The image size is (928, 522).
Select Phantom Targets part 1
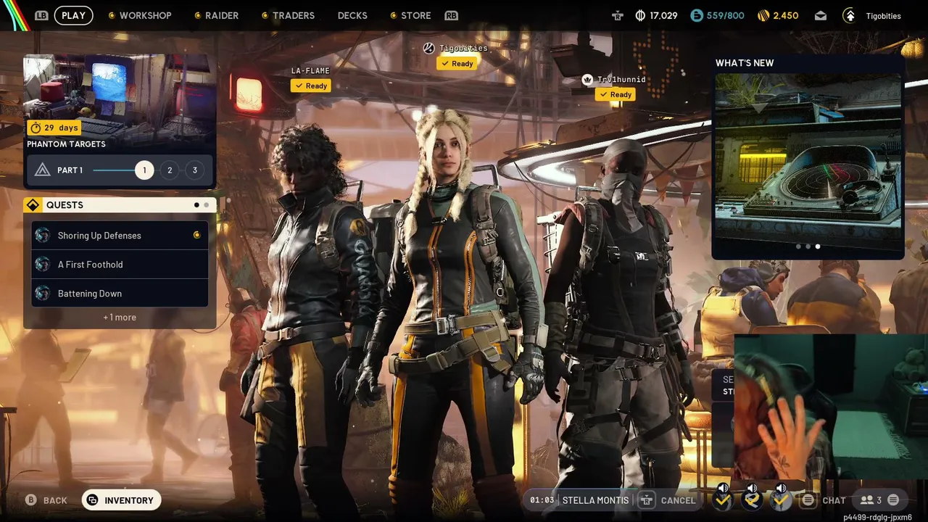point(144,170)
